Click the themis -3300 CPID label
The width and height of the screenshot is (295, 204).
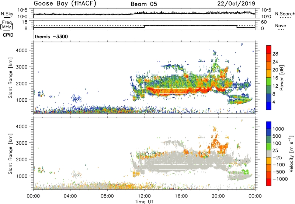(51, 36)
